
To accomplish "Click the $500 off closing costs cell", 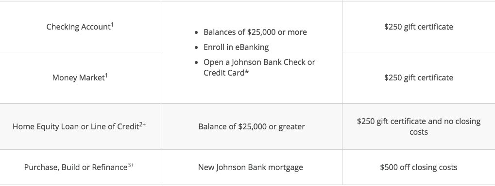I will click(x=419, y=167).
